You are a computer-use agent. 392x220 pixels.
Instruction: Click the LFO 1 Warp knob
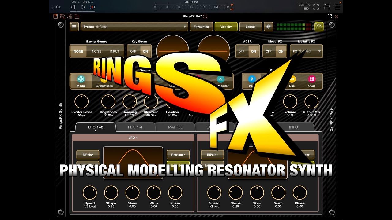pos(154,193)
